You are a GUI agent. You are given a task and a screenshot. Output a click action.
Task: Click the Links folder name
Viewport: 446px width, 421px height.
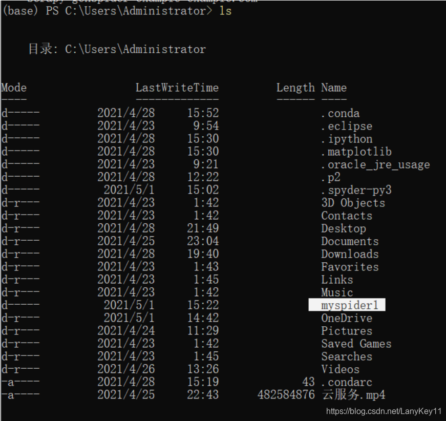pos(337,280)
